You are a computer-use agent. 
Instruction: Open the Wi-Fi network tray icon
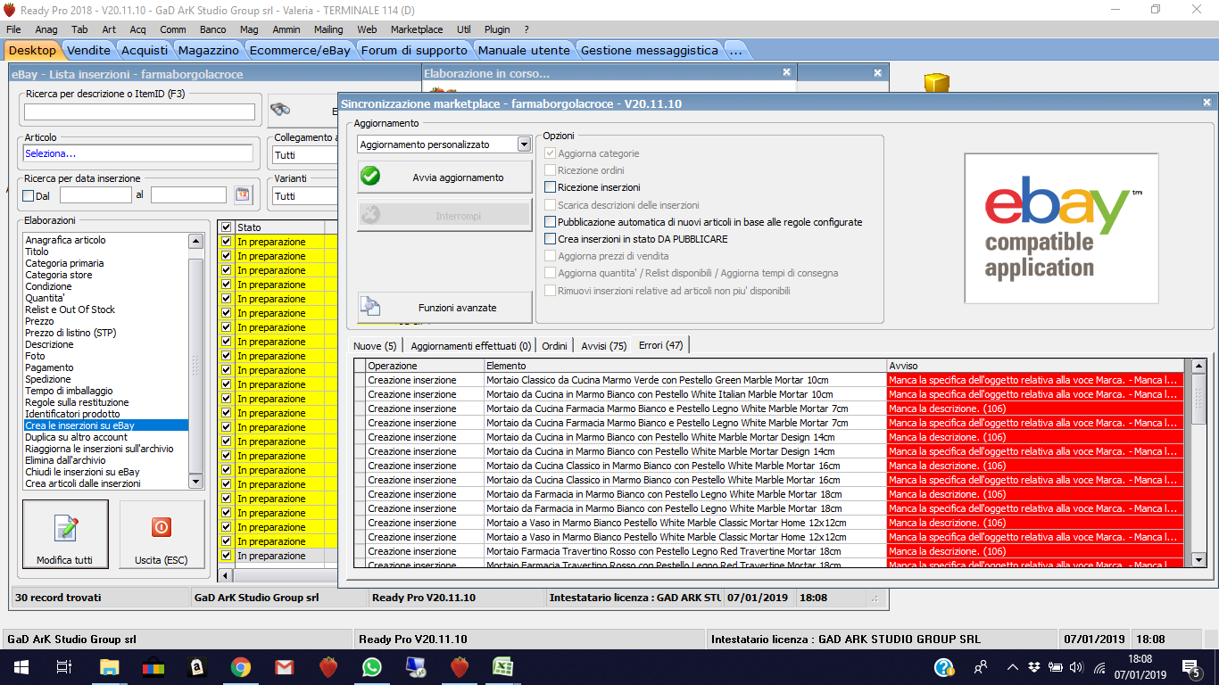point(1099,667)
